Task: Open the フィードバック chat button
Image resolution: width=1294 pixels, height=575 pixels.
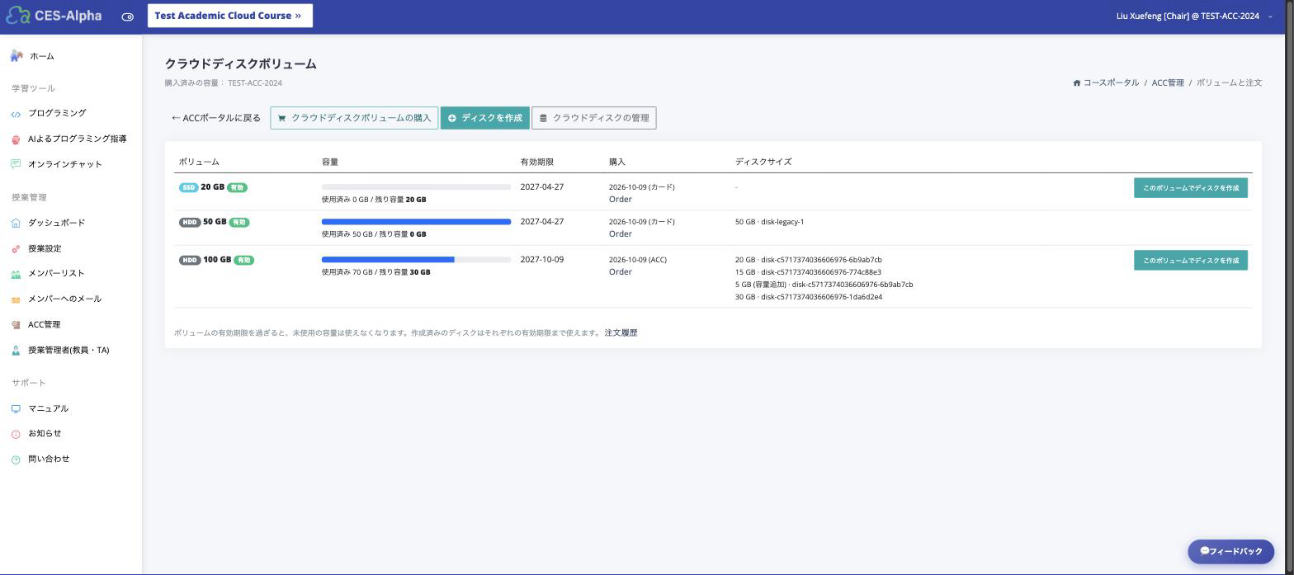Action: click(x=1231, y=551)
